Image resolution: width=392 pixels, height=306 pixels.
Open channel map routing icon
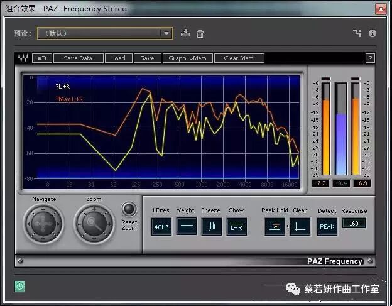pyautogui.click(x=357, y=33)
